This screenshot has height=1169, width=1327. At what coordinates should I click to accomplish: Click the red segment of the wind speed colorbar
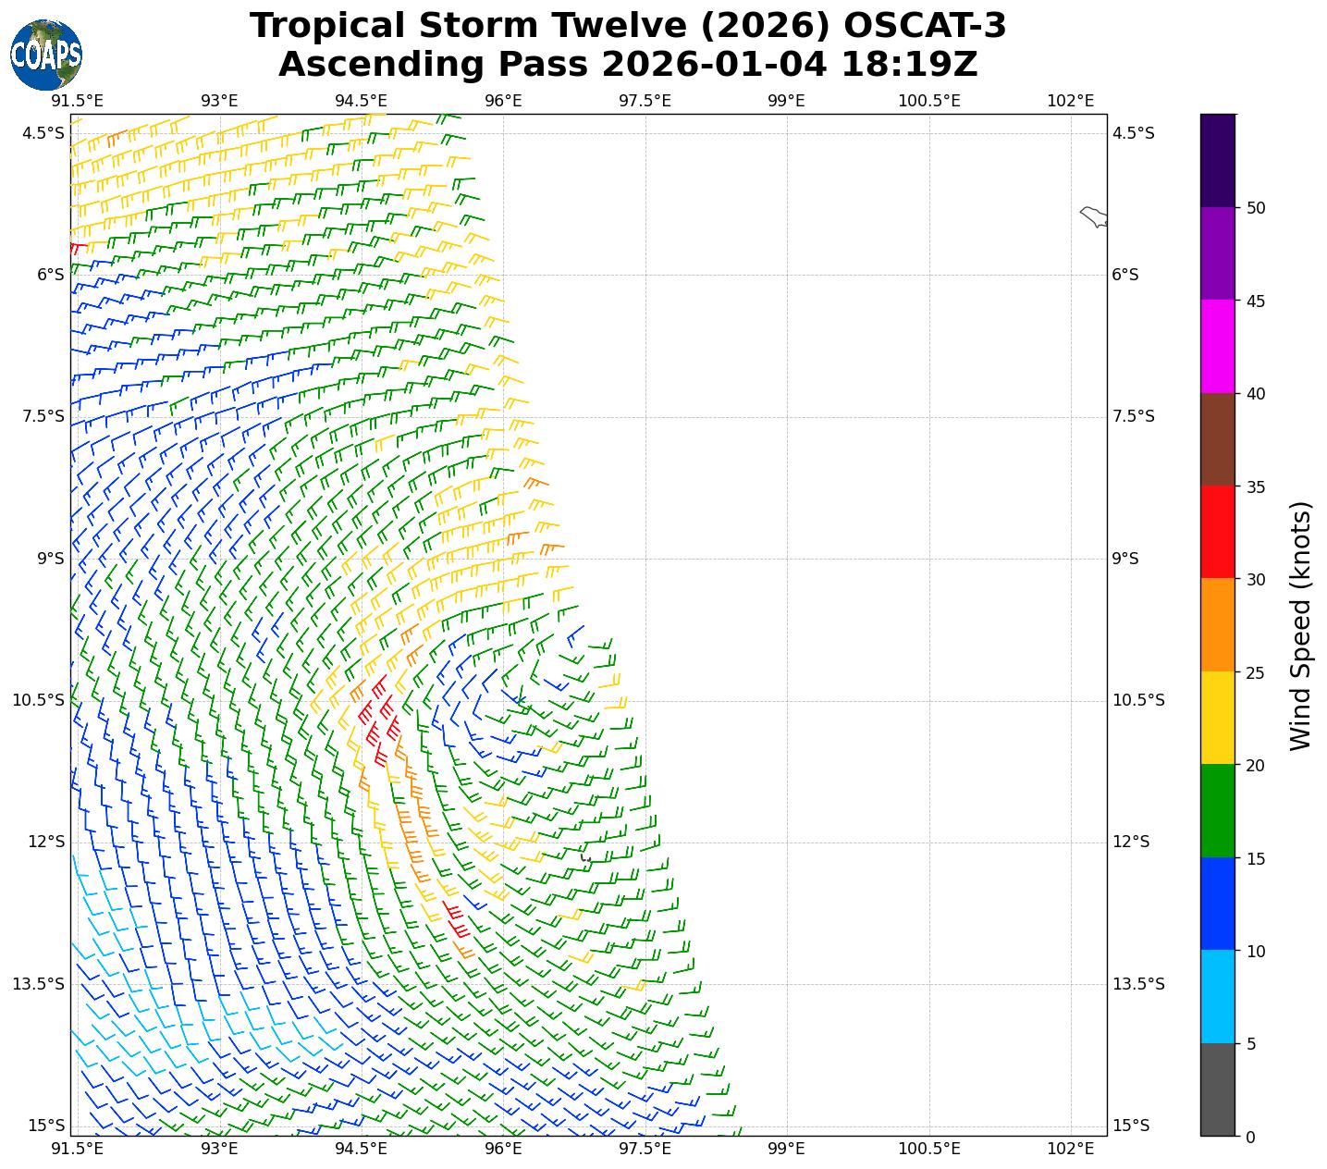(x=1217, y=532)
